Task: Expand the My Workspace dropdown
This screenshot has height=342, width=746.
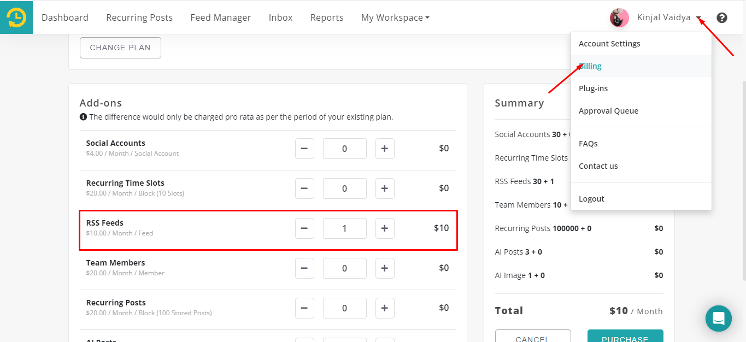Action: tap(395, 18)
